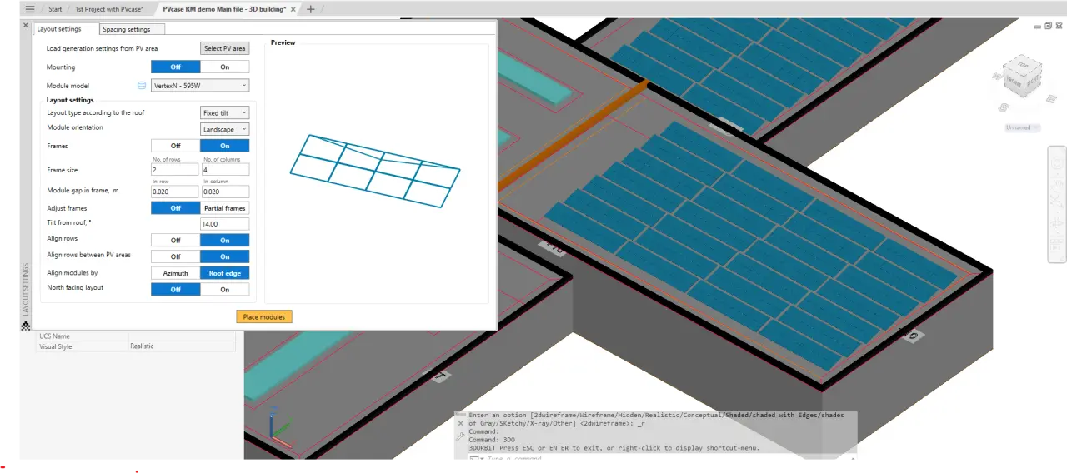Click the Tilt from roof input field
Viewport: 1067px width, 473px height.
click(224, 224)
